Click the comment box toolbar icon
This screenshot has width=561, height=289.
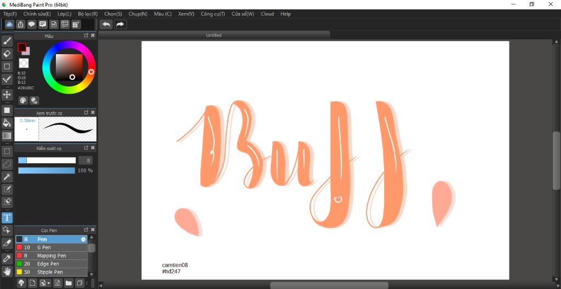pyautogui.click(x=43, y=24)
